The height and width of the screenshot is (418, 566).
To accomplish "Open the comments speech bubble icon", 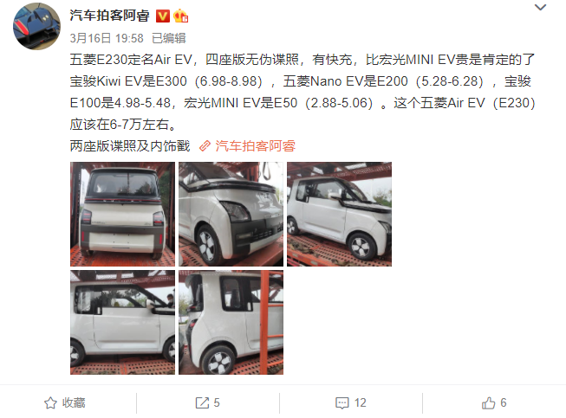I will tap(342, 403).
